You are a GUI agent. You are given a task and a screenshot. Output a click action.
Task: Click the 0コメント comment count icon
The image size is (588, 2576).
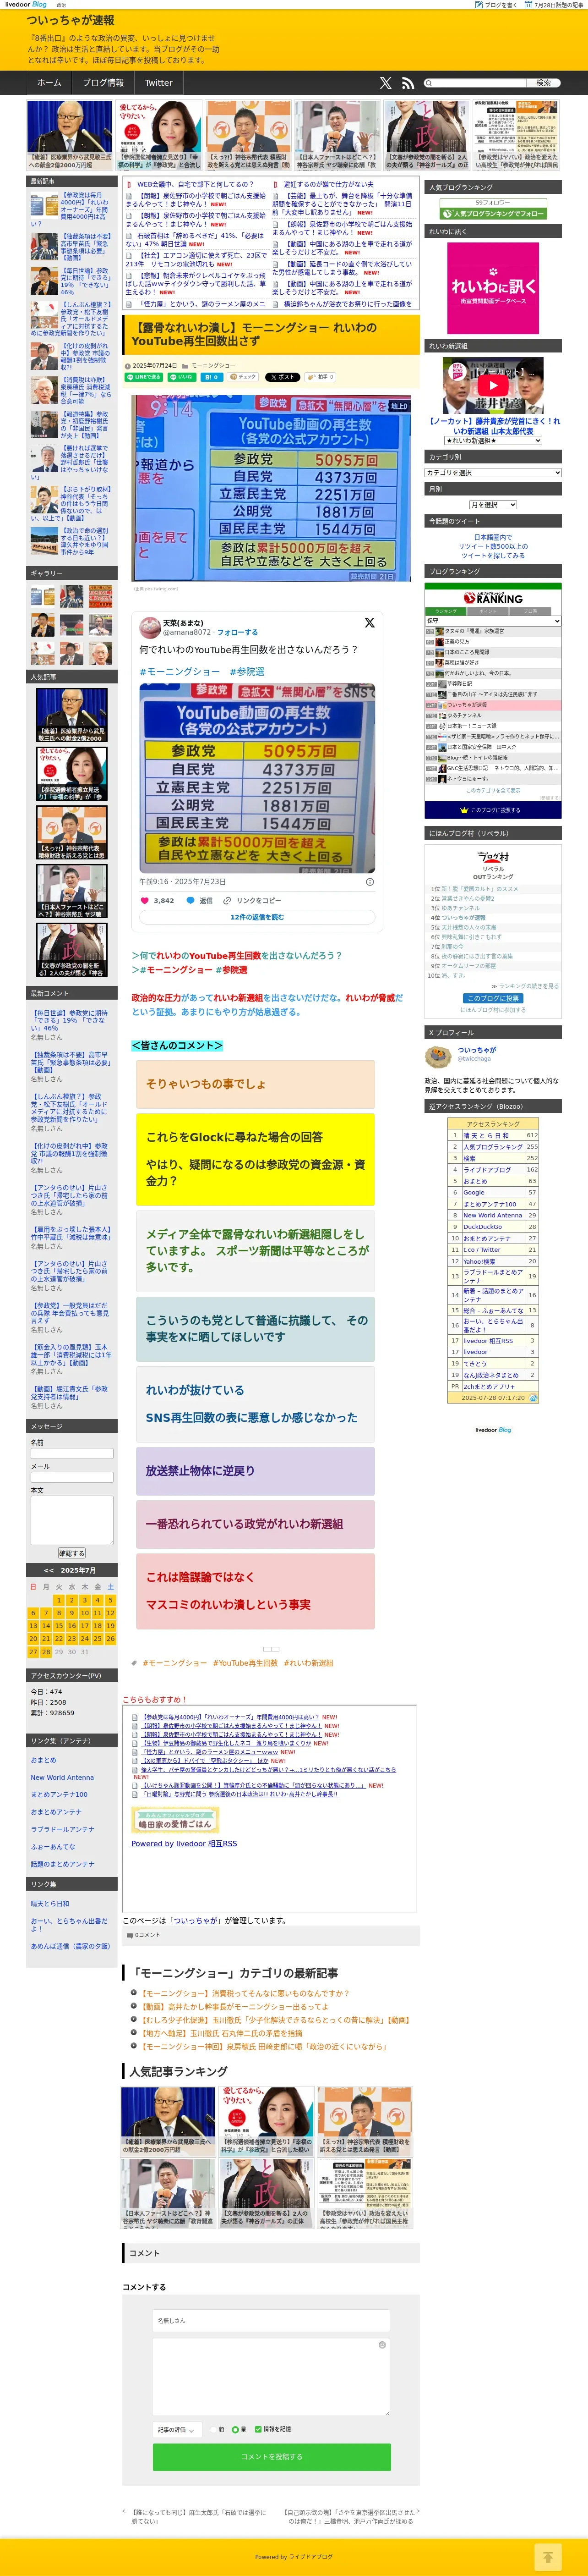[130, 1935]
